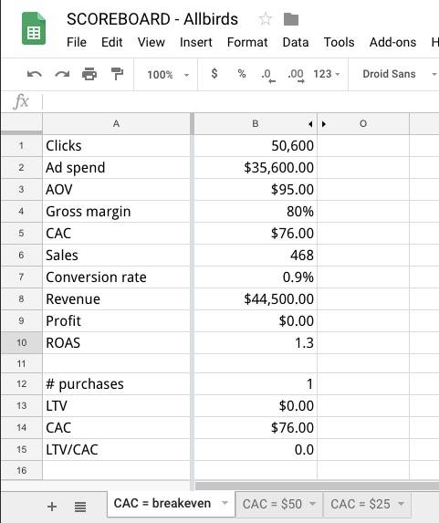Click into the formula bar

click(x=240, y=101)
